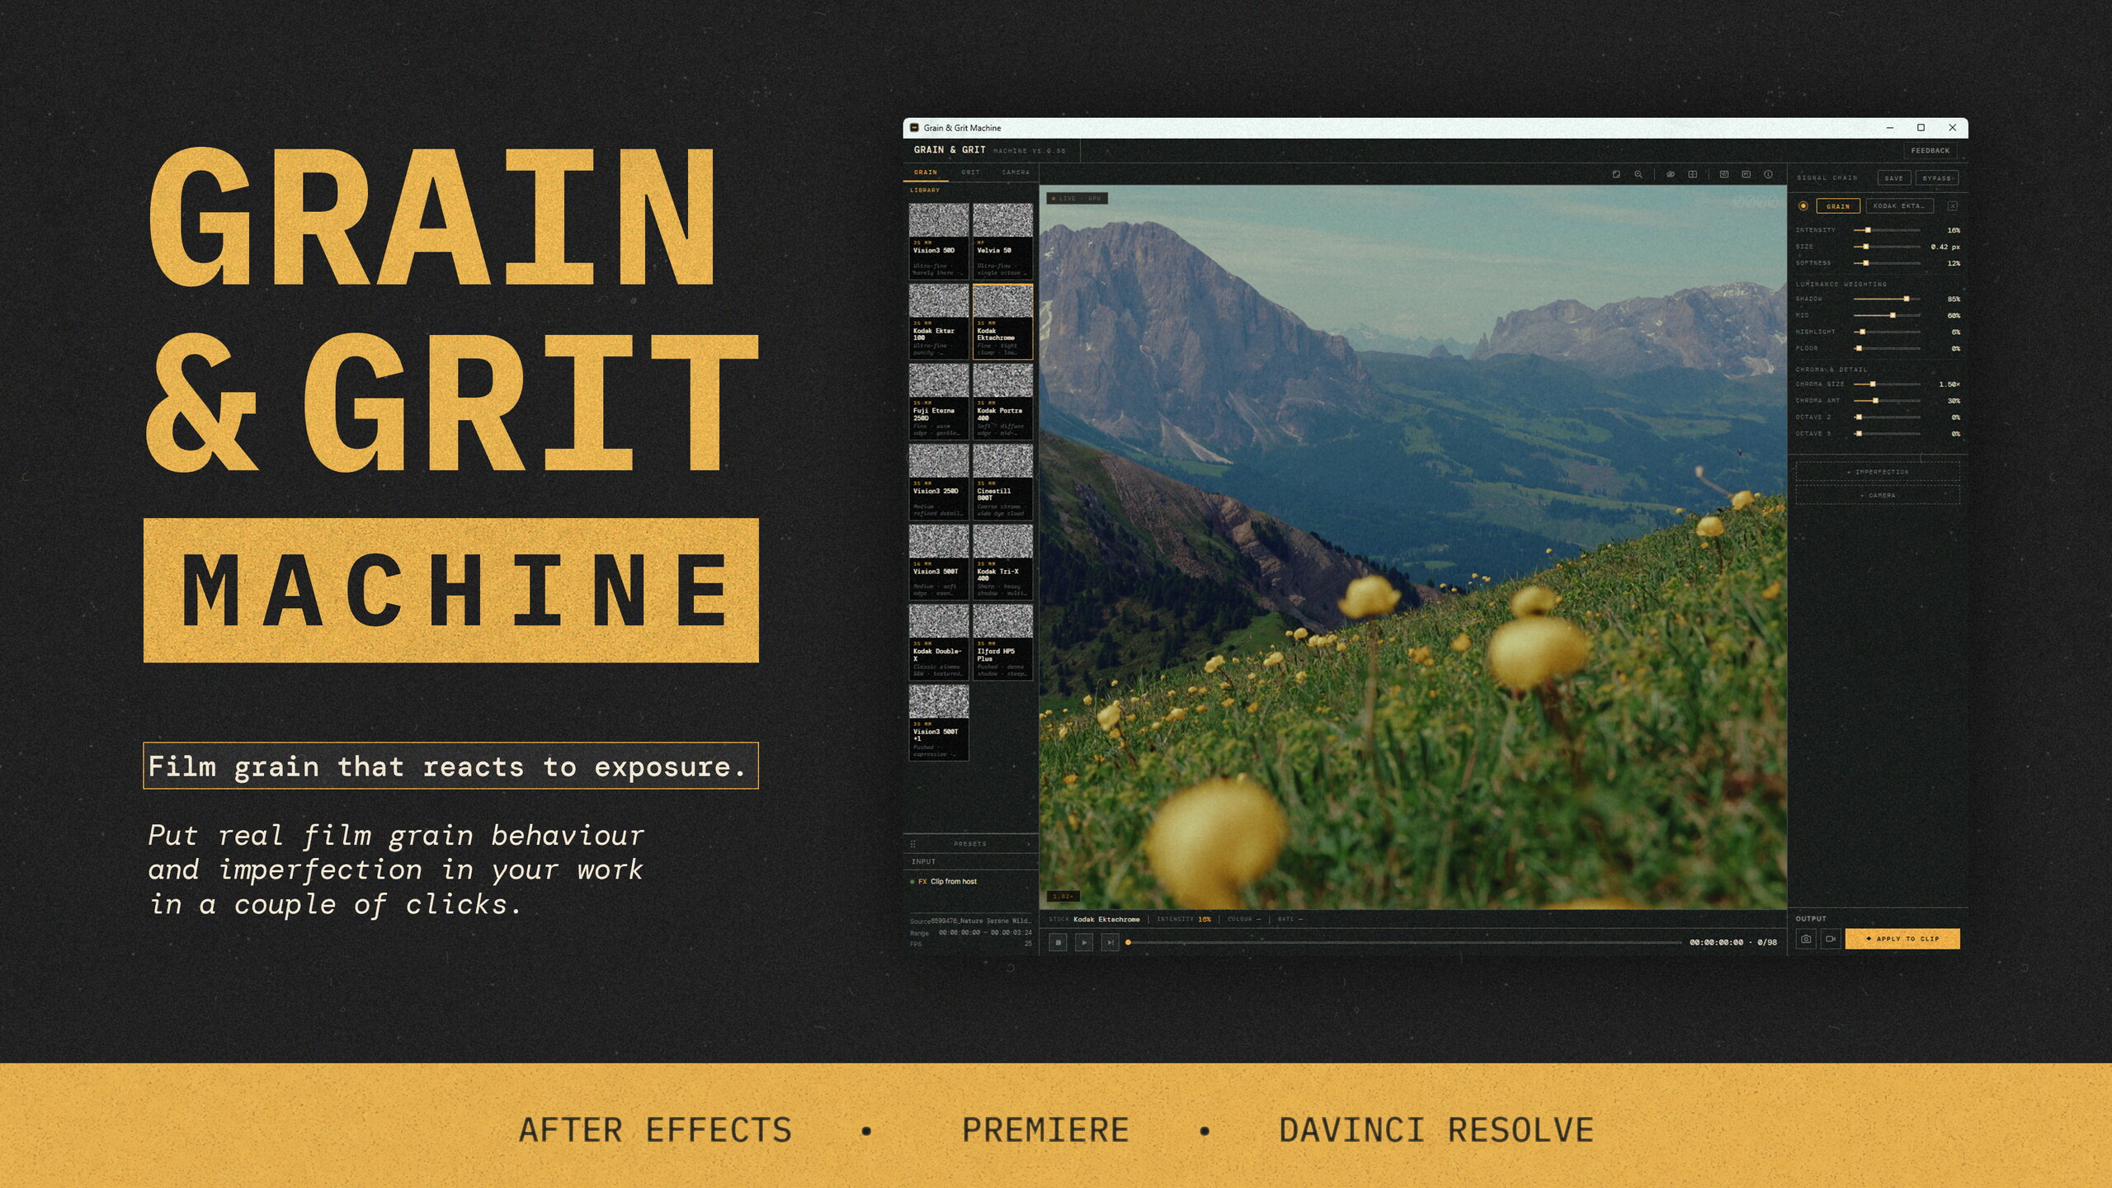Image resolution: width=2112 pixels, height=1188 pixels.
Task: Capture a still with camera icon
Action: click(1806, 939)
